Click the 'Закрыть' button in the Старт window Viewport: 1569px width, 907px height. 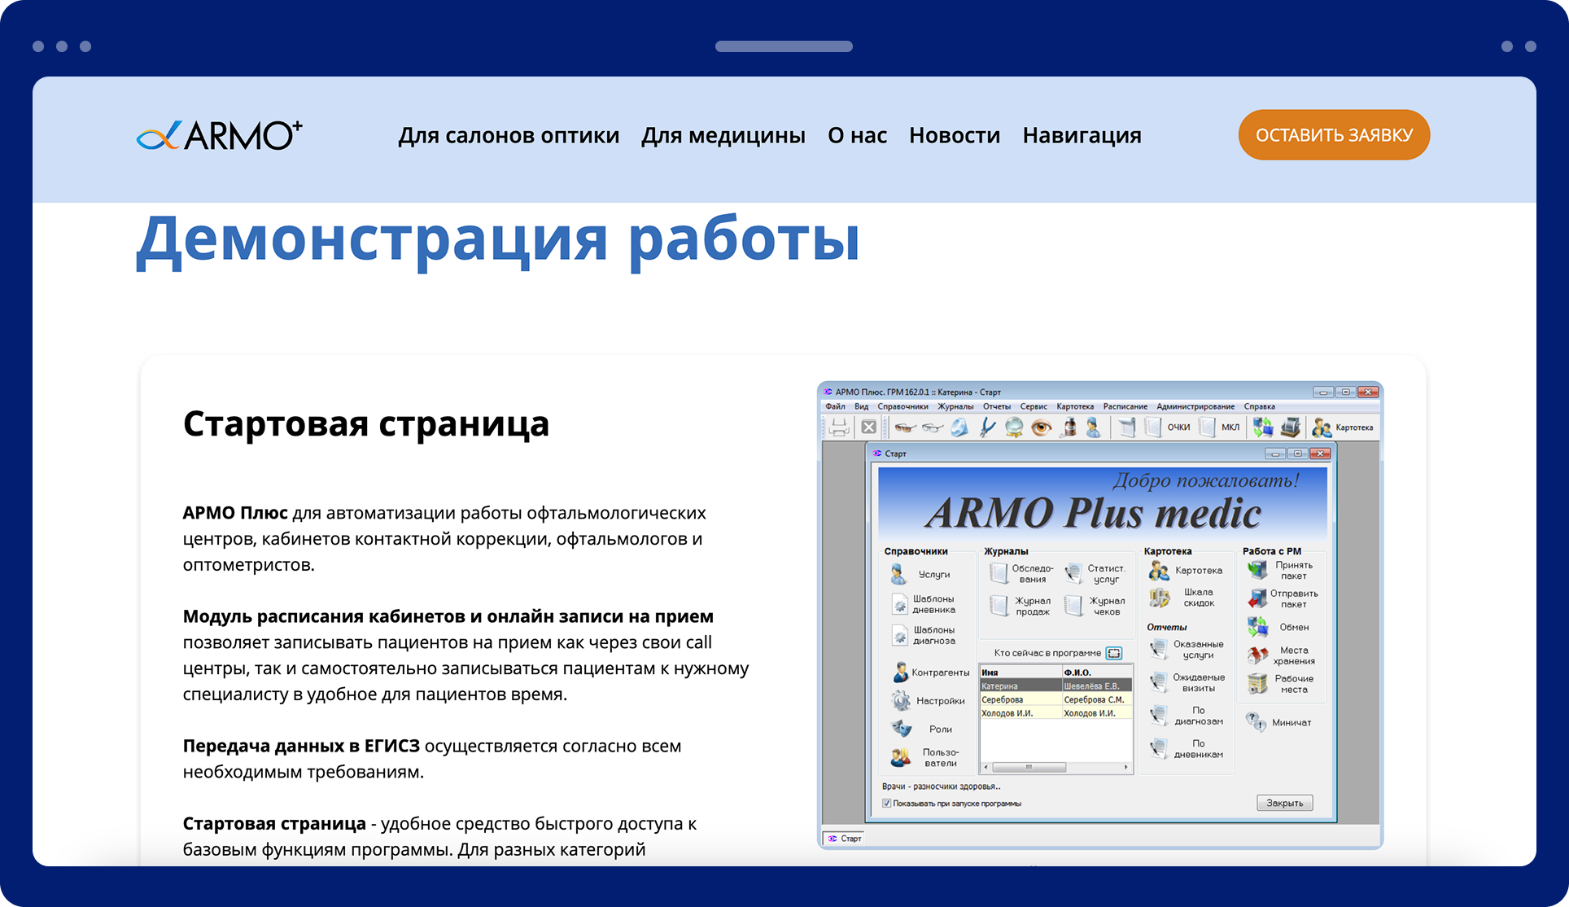click(1284, 803)
